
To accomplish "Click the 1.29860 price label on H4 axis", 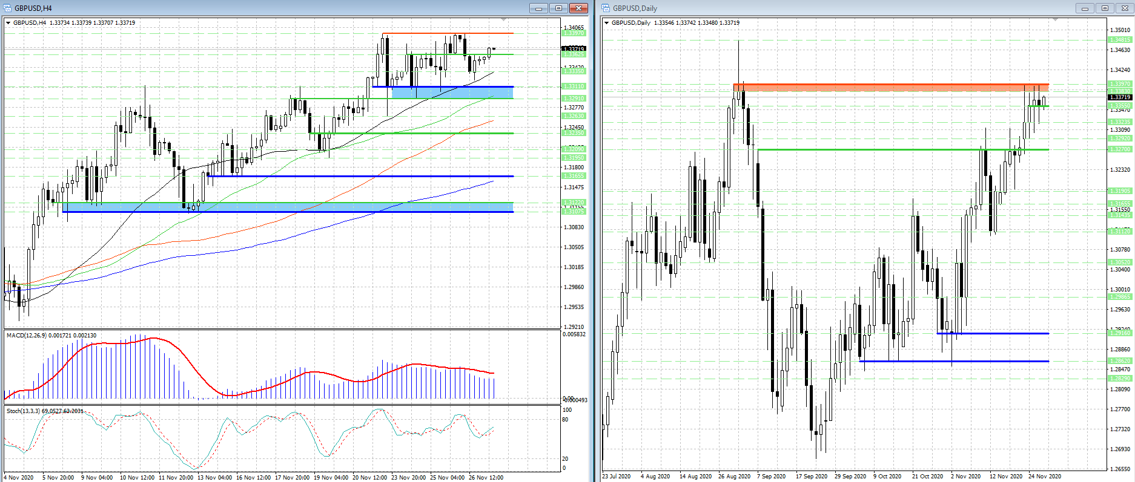I will 574,287.
